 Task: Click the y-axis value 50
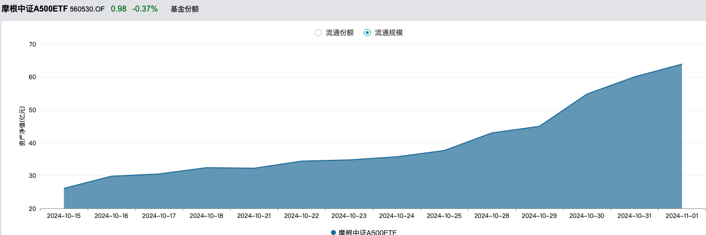point(33,110)
